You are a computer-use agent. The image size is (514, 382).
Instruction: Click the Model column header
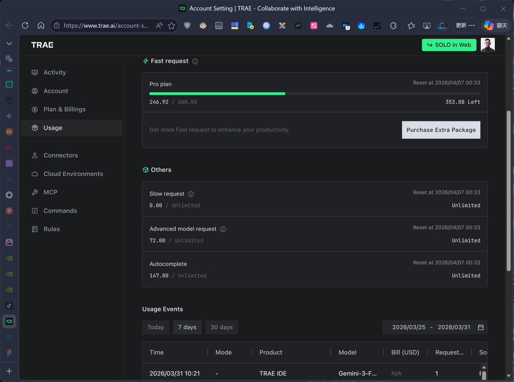coord(347,352)
